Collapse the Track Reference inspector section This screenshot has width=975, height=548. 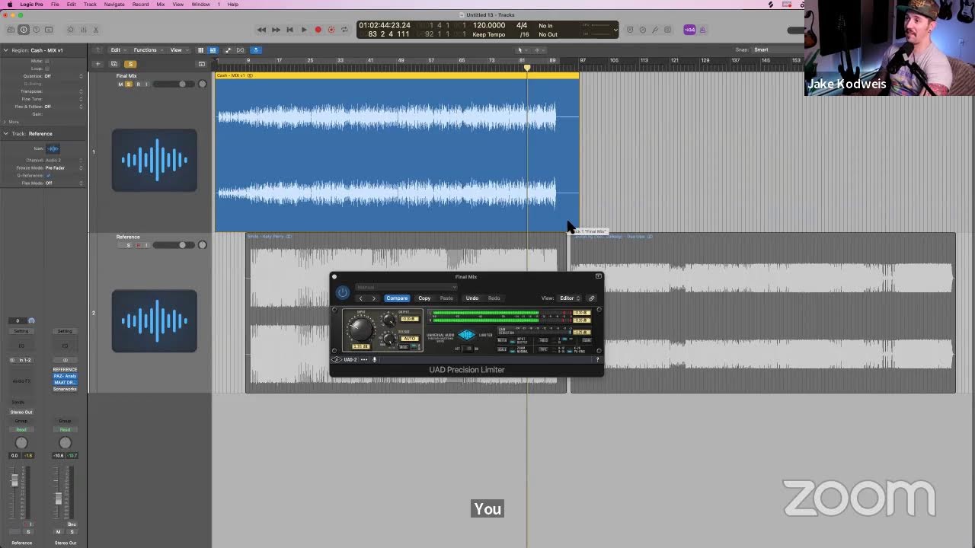tap(6, 134)
